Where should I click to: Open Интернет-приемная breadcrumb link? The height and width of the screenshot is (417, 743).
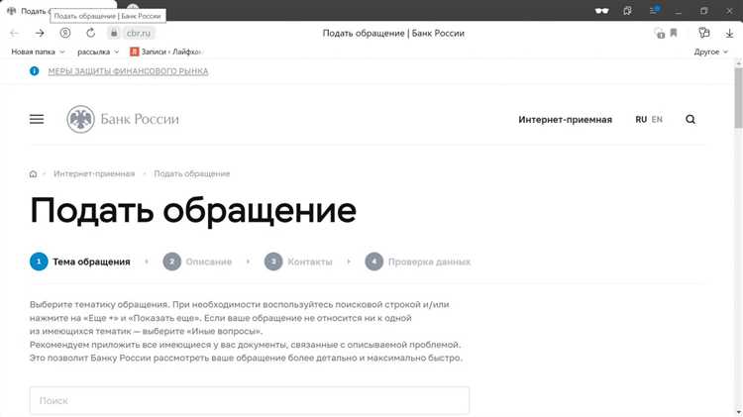point(94,174)
